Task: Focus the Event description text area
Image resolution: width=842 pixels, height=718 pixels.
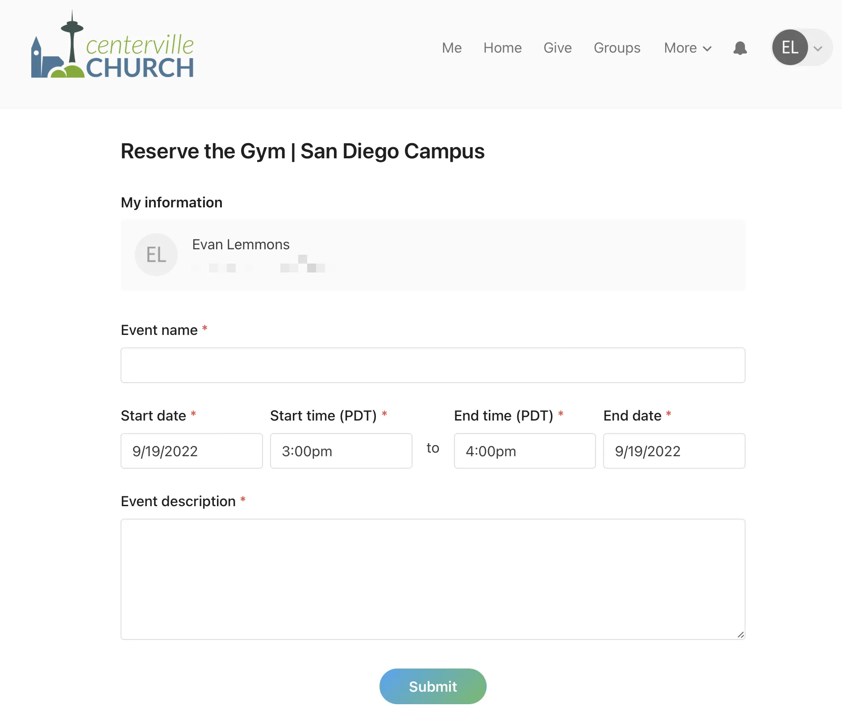Action: [x=433, y=579]
